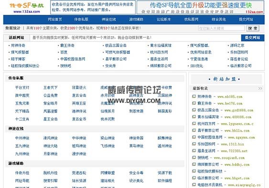Open 落伍者论坛 in the active sites list

click(x=239, y=59)
